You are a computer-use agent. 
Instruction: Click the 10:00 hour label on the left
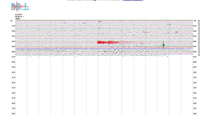(13, 72)
